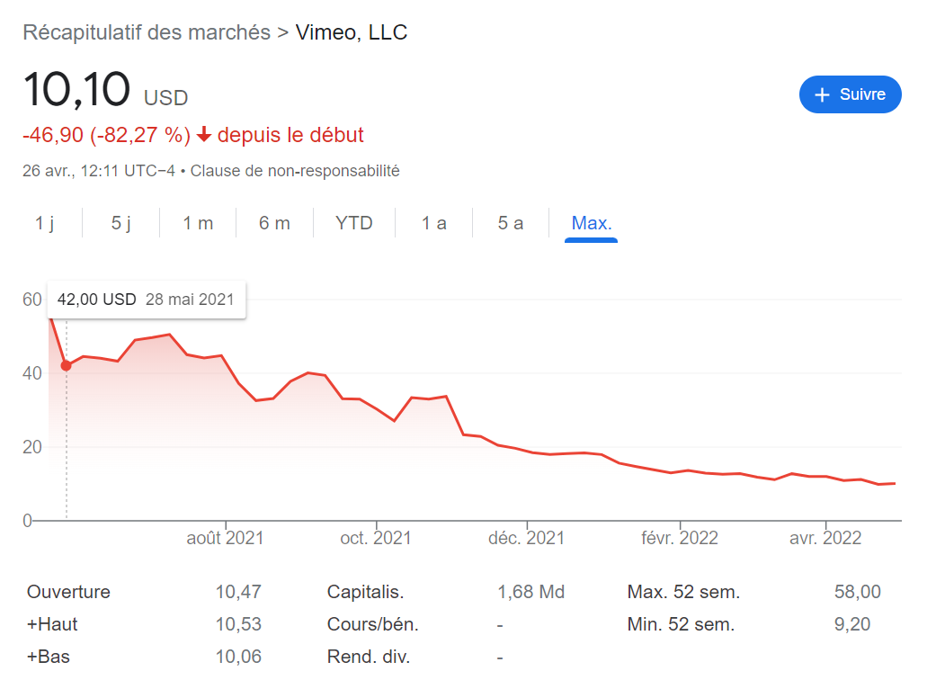Click the déc. 2021 axis label
936x689 pixels.
[x=526, y=538]
